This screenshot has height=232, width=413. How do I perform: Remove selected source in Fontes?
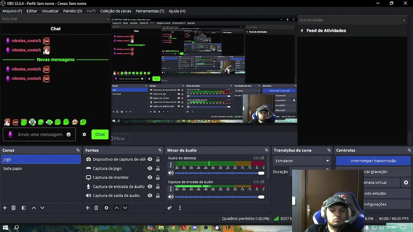coord(96,208)
